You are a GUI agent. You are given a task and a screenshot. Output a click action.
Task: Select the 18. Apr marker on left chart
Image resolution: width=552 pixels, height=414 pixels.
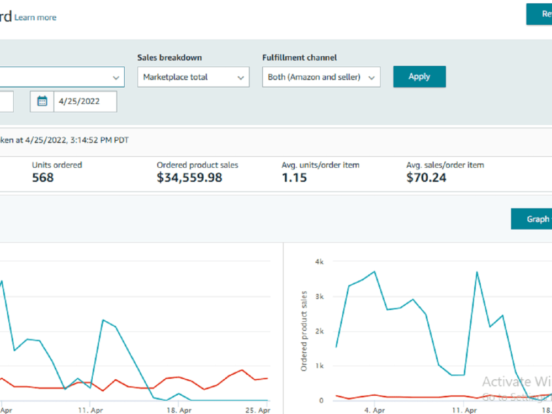(x=179, y=410)
